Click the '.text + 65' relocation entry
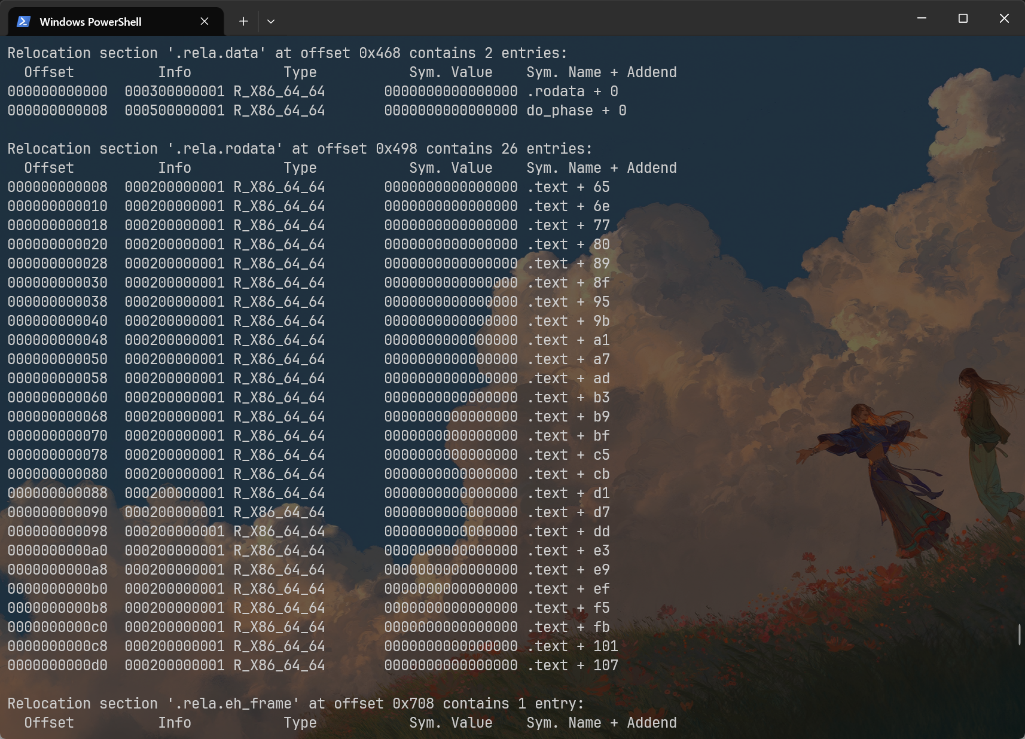This screenshot has height=739, width=1025. pyautogui.click(x=568, y=187)
